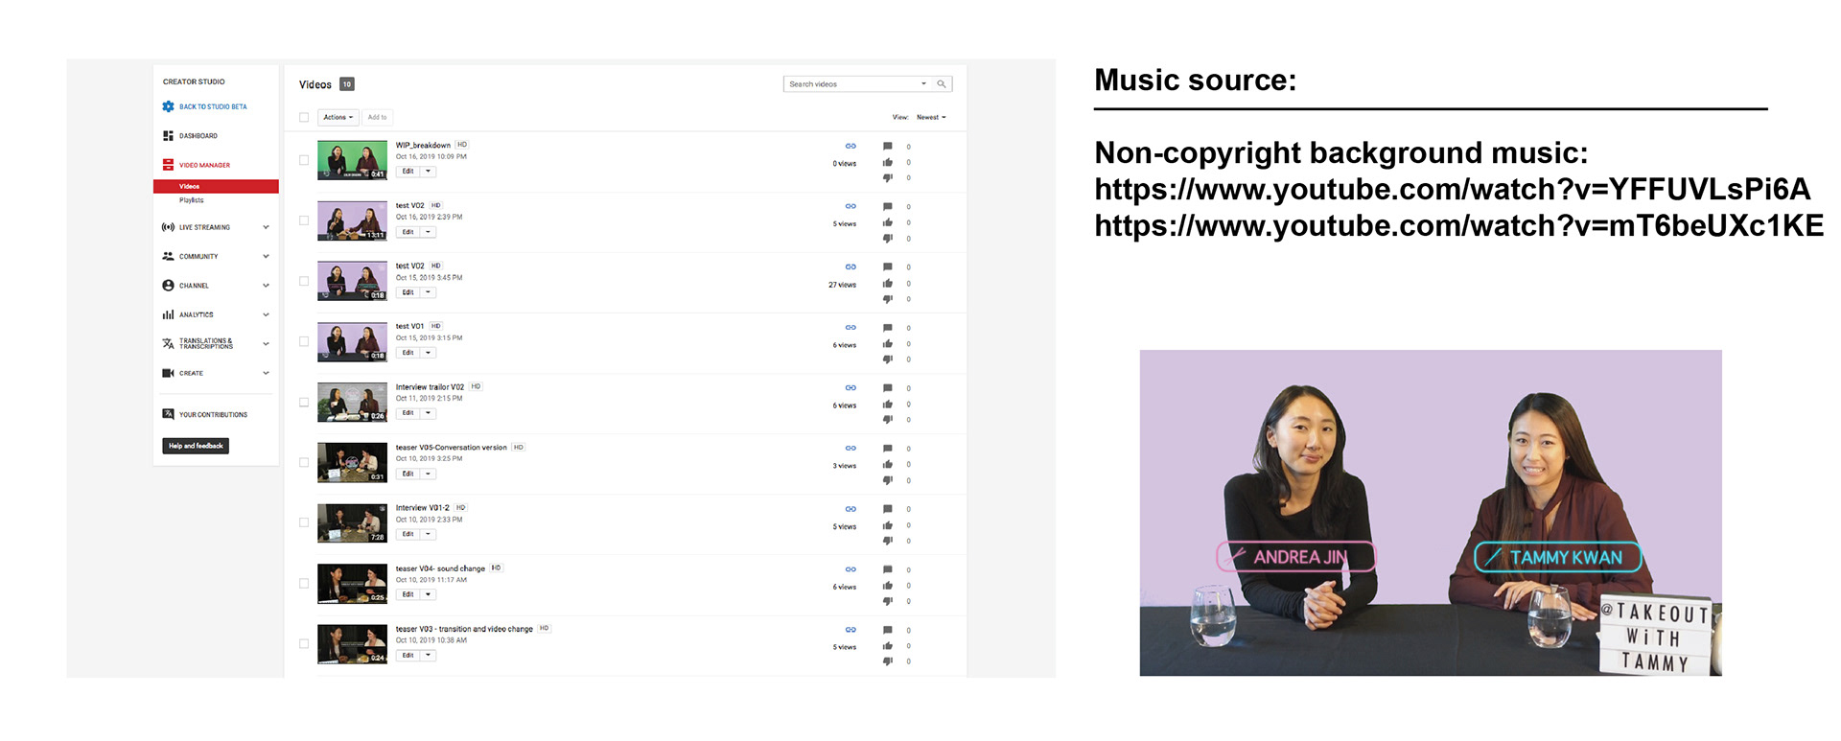Open the teaser V05-Conversation version thumbnail
Viewport: 1841px width, 741px height.
coord(352,462)
